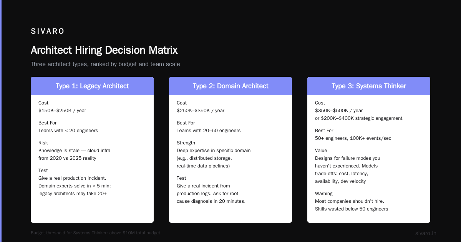This screenshot has width=461, height=242.
Task: Click Give a real production incident line
Action: coord(72,178)
